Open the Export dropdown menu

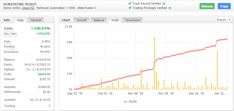coord(223,19)
